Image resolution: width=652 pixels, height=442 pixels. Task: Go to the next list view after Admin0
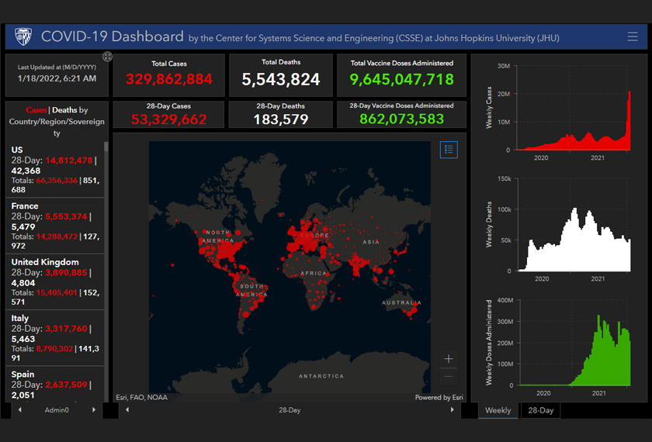(95, 410)
